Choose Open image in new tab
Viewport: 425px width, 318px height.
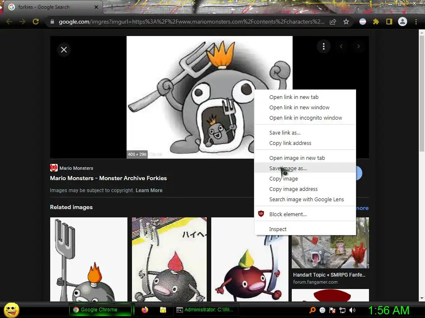coord(305,158)
